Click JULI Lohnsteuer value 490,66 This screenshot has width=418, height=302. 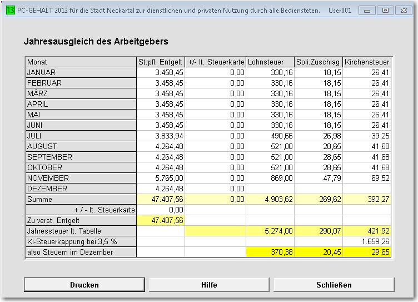(x=270, y=136)
